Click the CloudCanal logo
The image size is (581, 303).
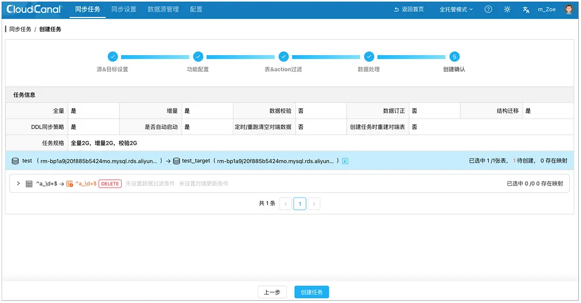(33, 10)
